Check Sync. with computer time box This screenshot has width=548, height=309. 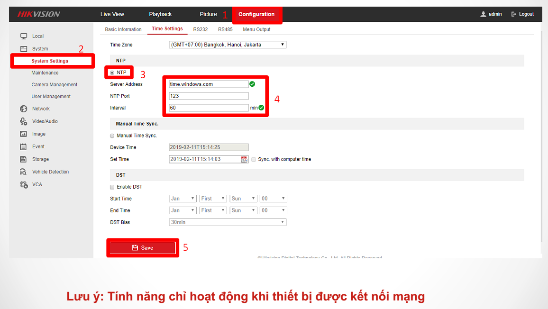tap(254, 159)
